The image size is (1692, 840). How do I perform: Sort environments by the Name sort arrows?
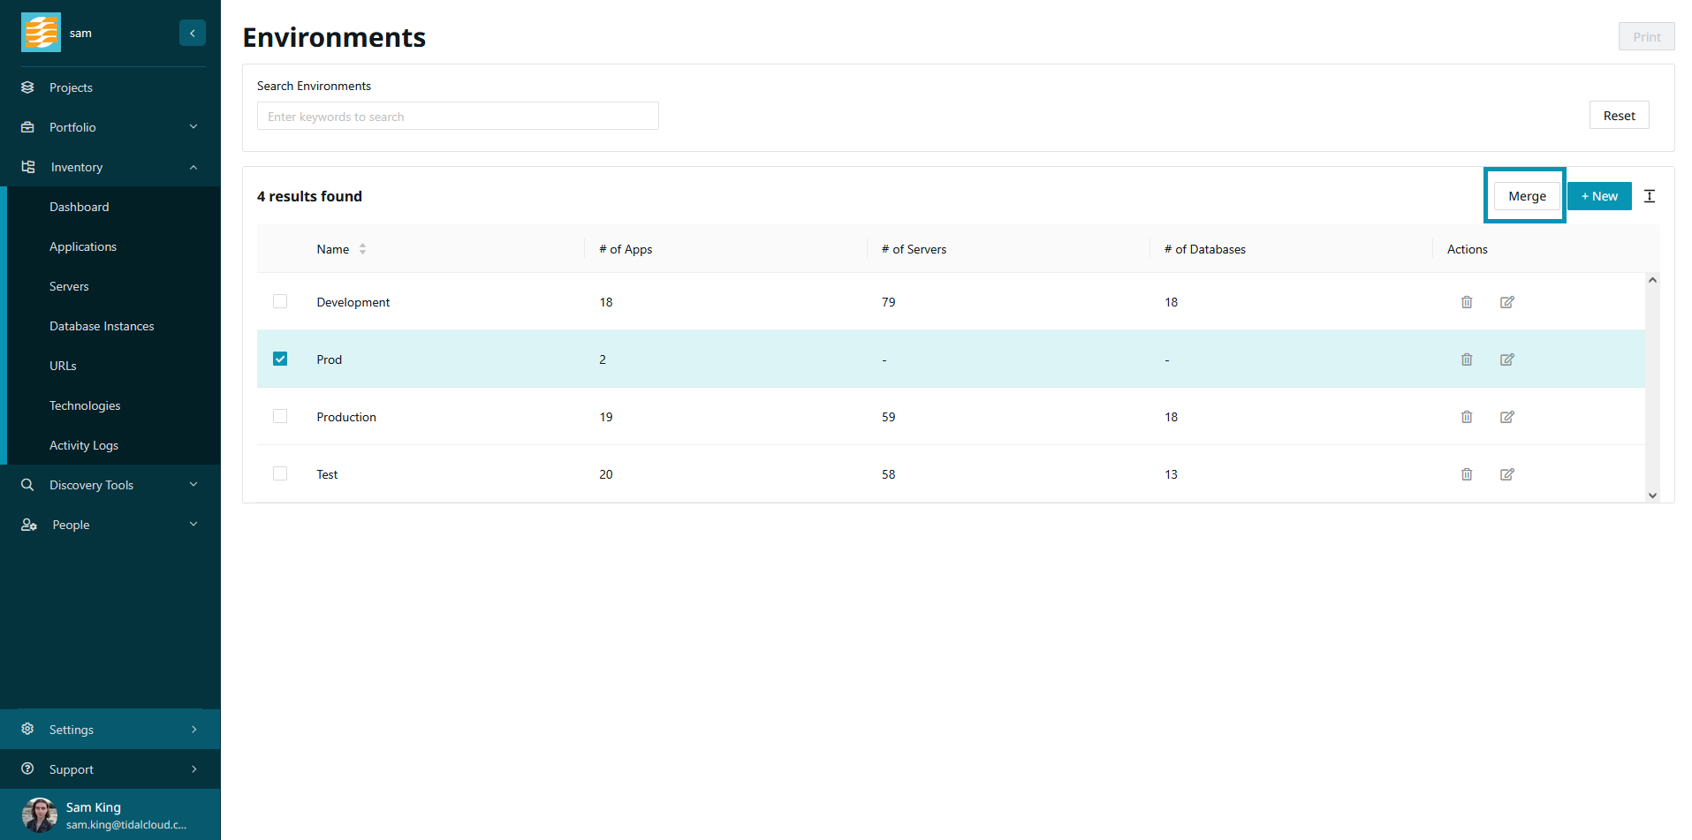point(362,249)
